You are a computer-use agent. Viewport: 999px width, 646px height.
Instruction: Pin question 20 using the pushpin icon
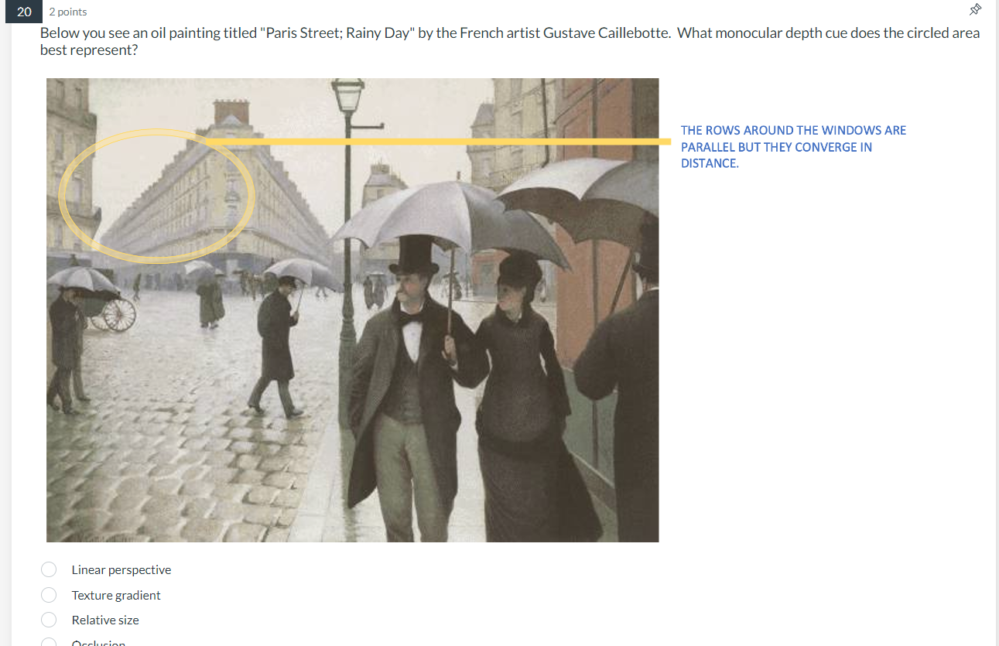[976, 9]
